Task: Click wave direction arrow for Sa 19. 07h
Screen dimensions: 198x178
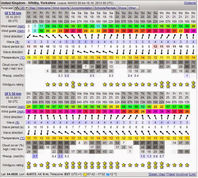Action: (79, 52)
